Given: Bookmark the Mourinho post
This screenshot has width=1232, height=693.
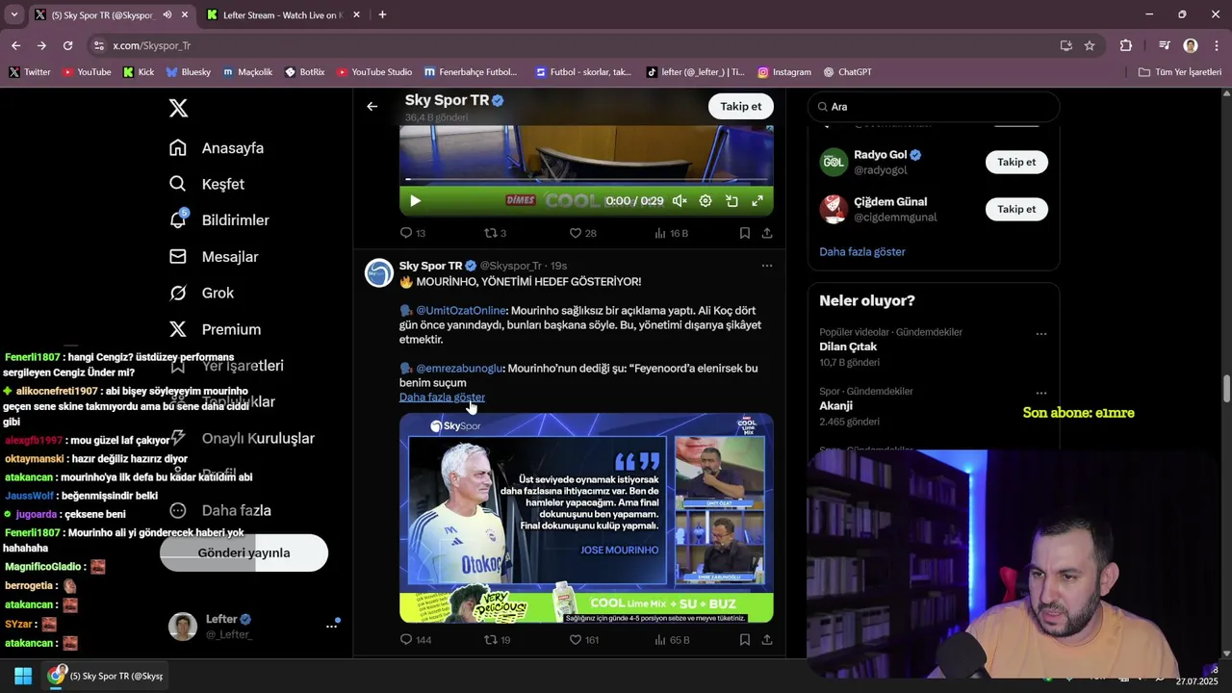Looking at the screenshot, I should pos(745,639).
